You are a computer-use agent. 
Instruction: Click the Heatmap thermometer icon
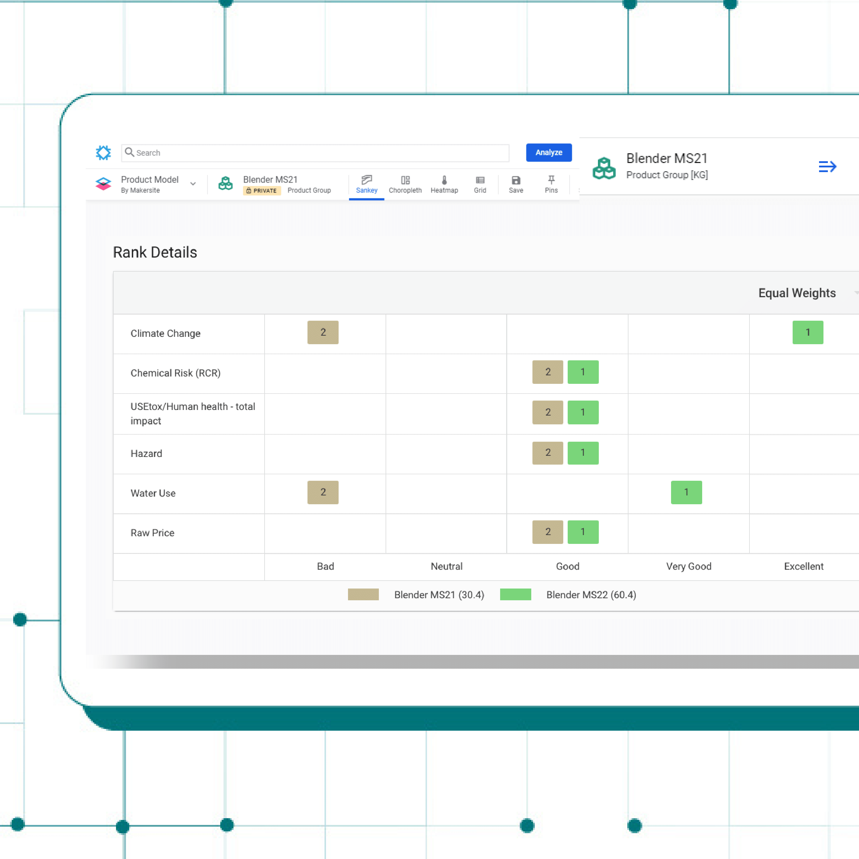[x=444, y=180]
